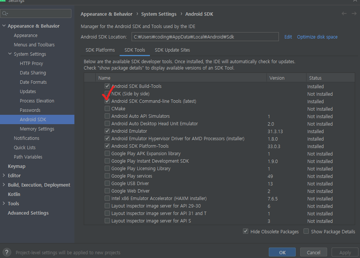The height and width of the screenshot is (258, 360).
Task: Click Optimize disk space link
Action: (x=317, y=37)
